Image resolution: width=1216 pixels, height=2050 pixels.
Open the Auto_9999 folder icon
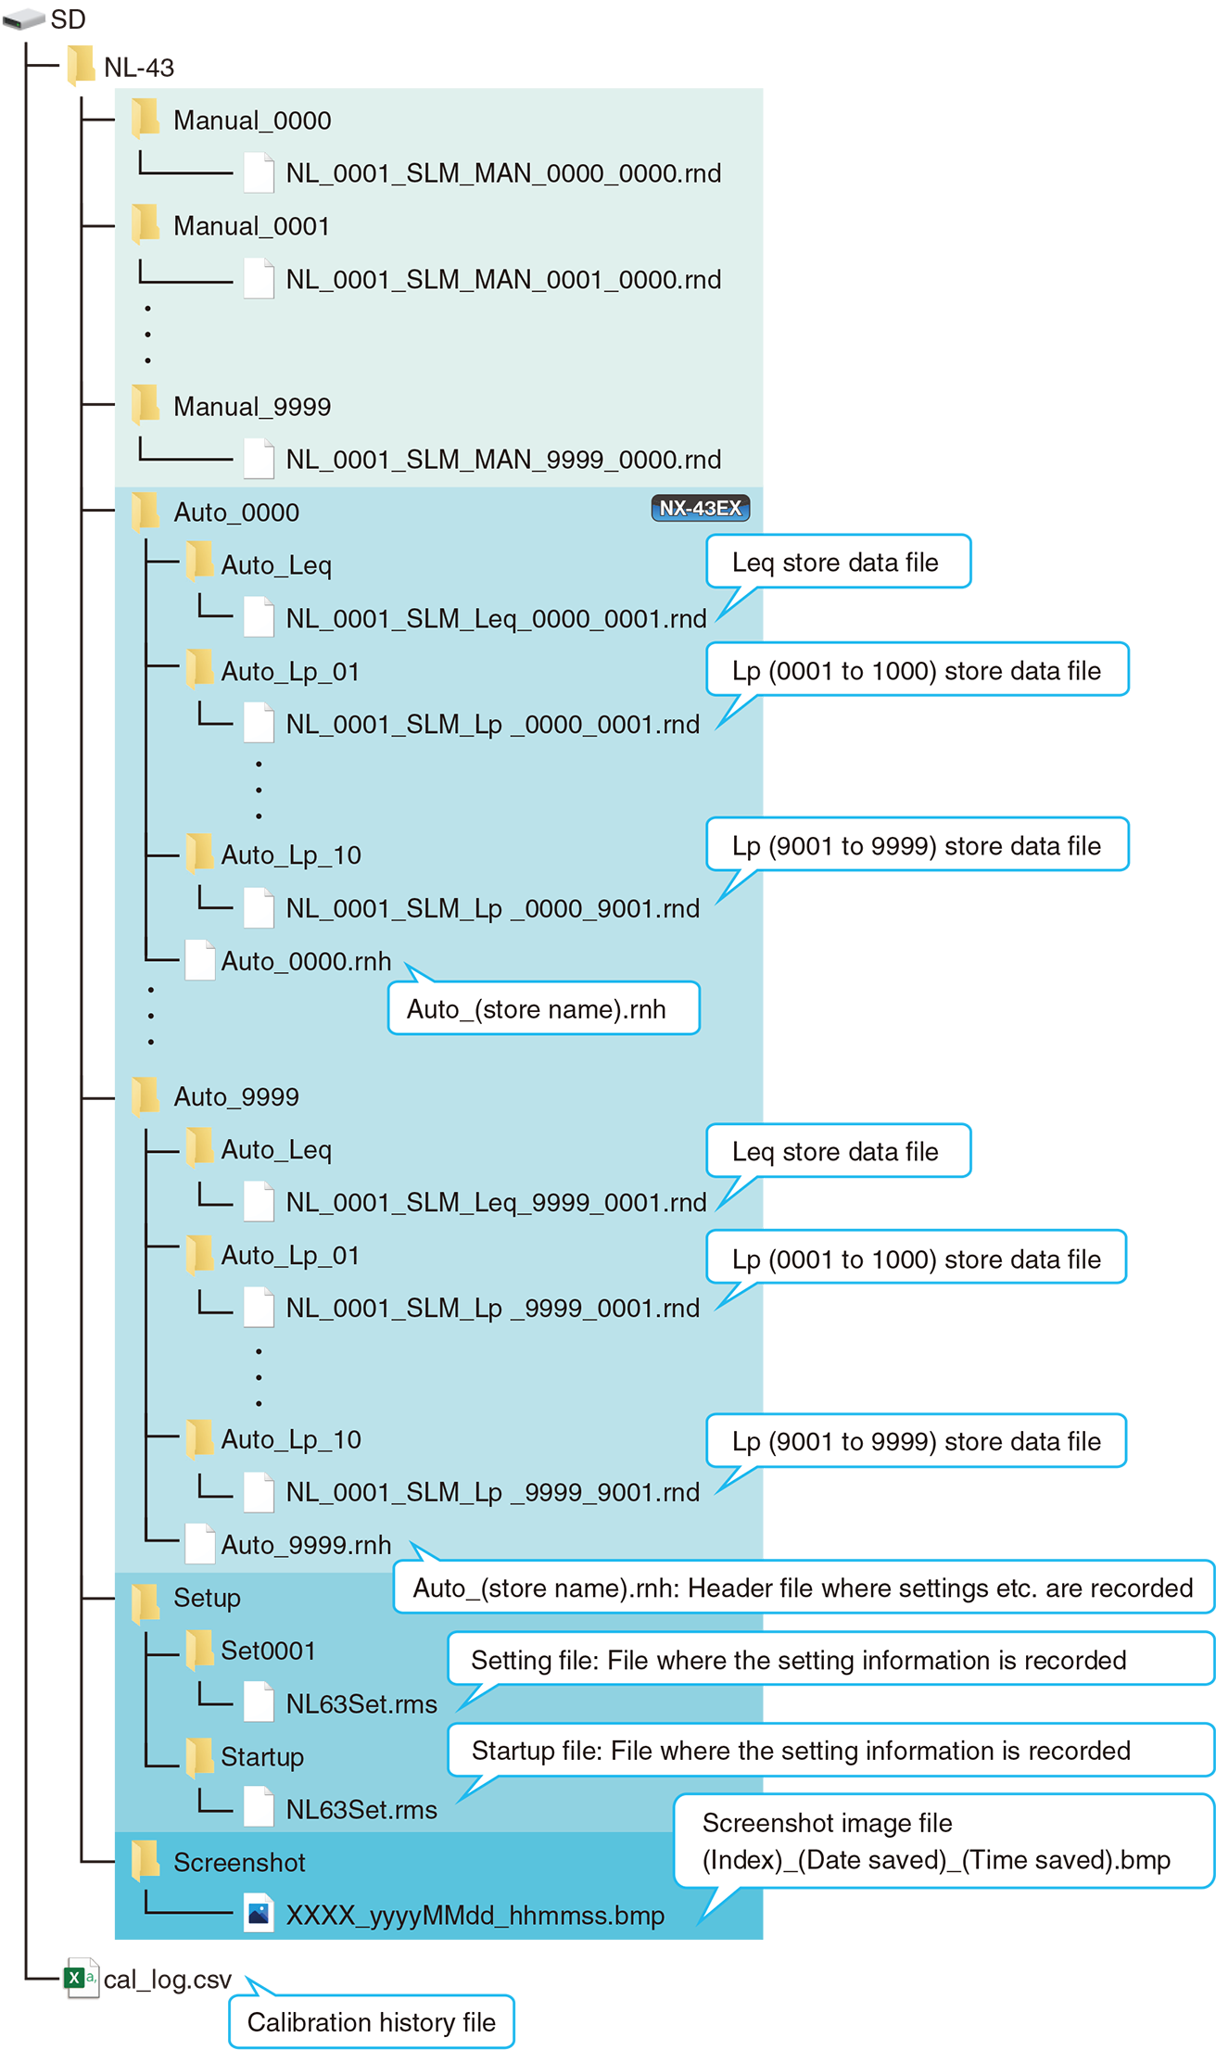tap(146, 1095)
